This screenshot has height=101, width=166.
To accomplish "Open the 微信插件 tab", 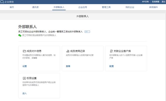I will point(153,7).
